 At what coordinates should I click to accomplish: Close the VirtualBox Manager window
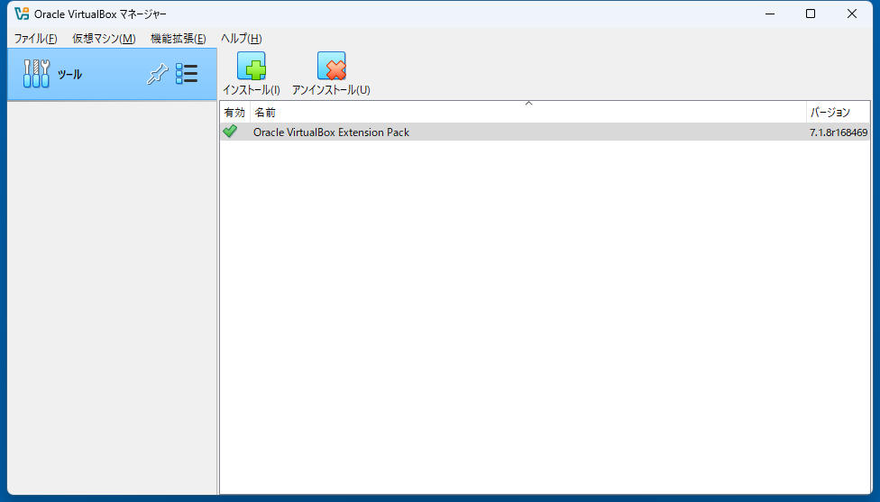click(851, 14)
